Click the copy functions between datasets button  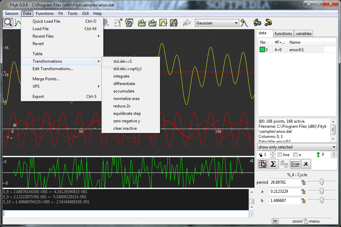(284, 164)
